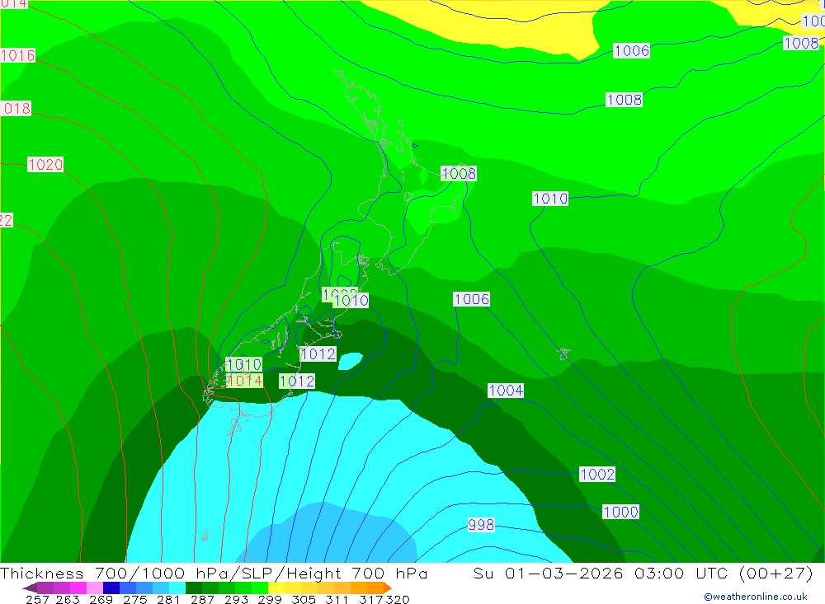Click the dark navy blue legend swatch

pyautogui.click(x=111, y=588)
